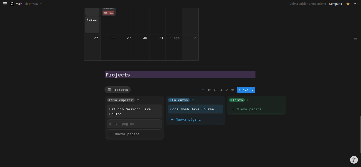Click the count '0' beside Listo

click(248, 100)
